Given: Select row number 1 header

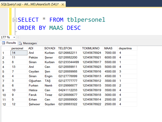Looking at the screenshot, I should point(6,53).
